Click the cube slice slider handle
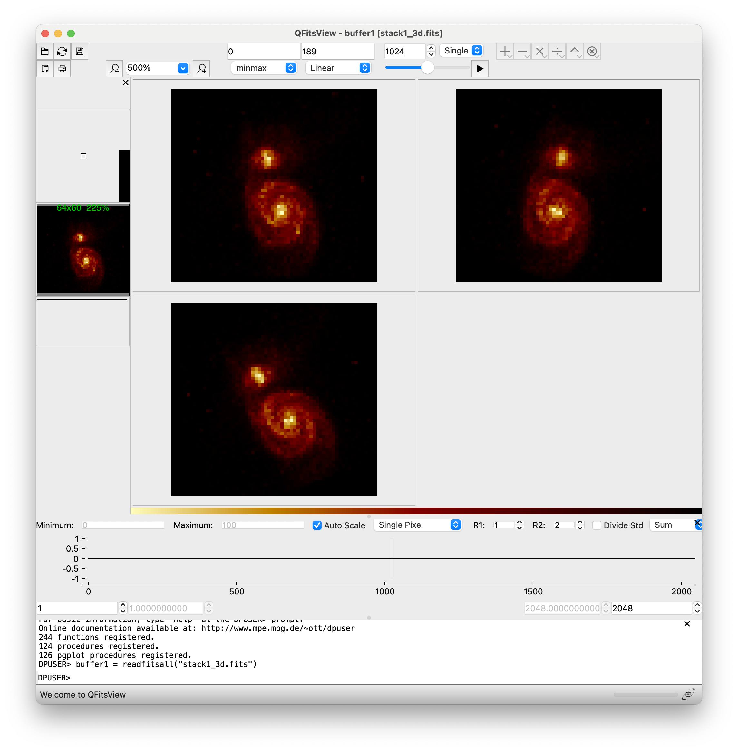This screenshot has width=738, height=752. tap(427, 67)
